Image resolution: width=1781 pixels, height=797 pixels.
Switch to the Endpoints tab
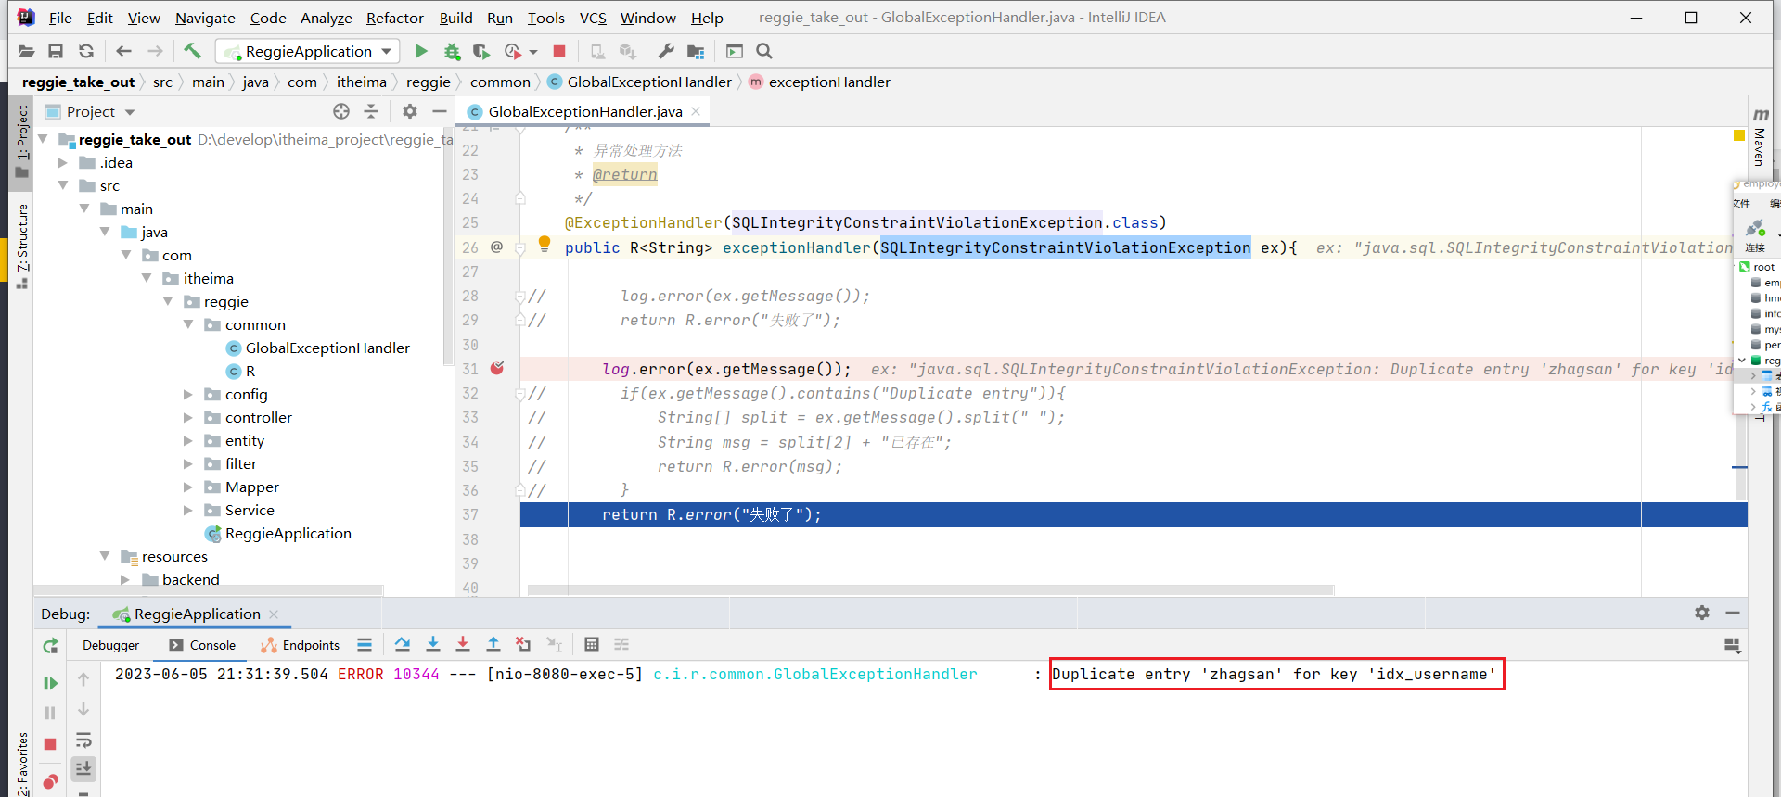[x=300, y=645]
